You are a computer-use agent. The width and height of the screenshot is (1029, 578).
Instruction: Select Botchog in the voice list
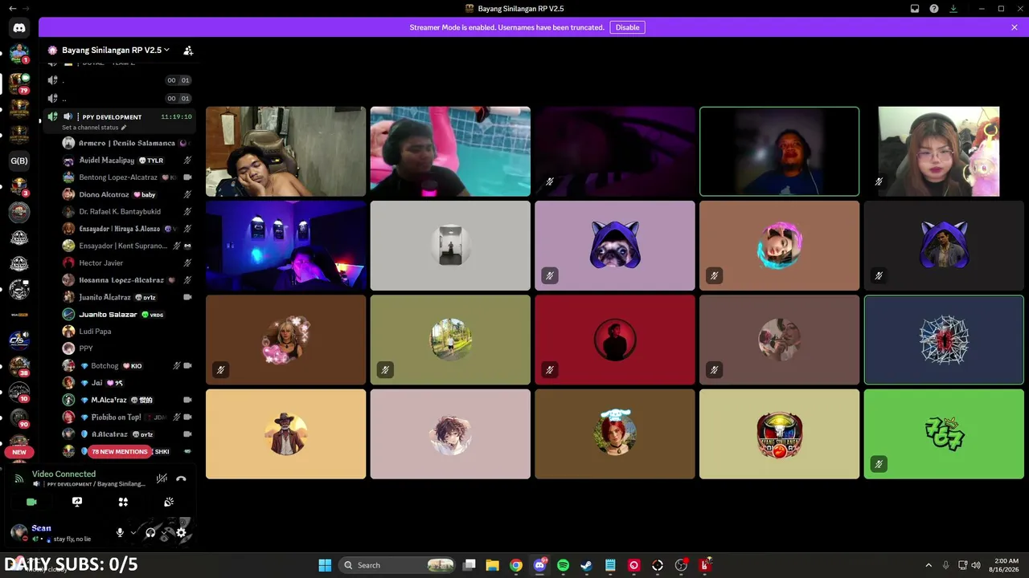pos(128,366)
